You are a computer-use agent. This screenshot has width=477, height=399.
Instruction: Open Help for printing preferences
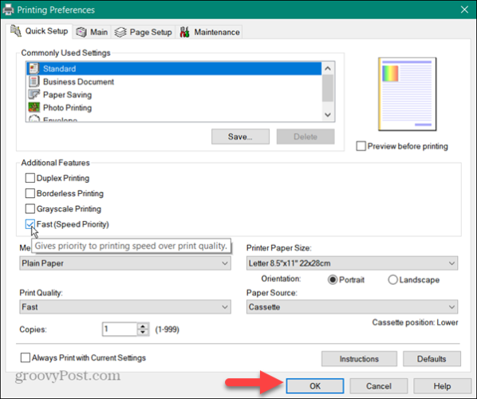pyautogui.click(x=442, y=386)
